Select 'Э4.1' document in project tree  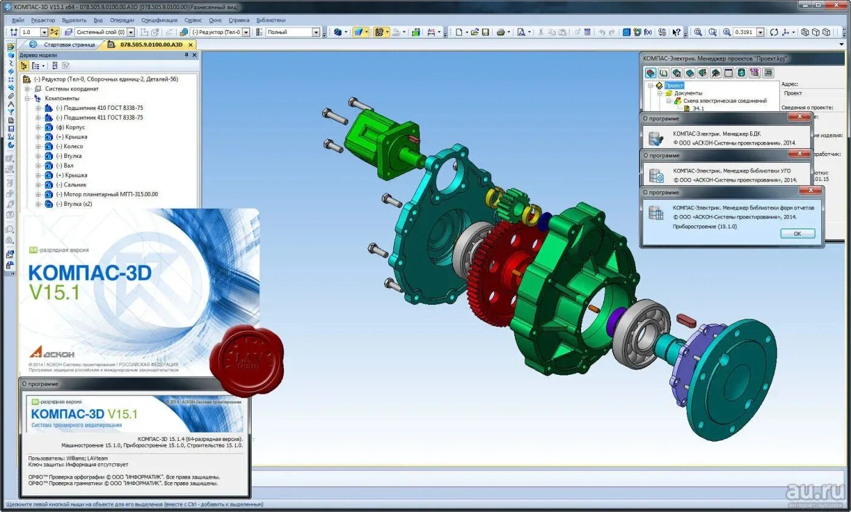point(698,109)
